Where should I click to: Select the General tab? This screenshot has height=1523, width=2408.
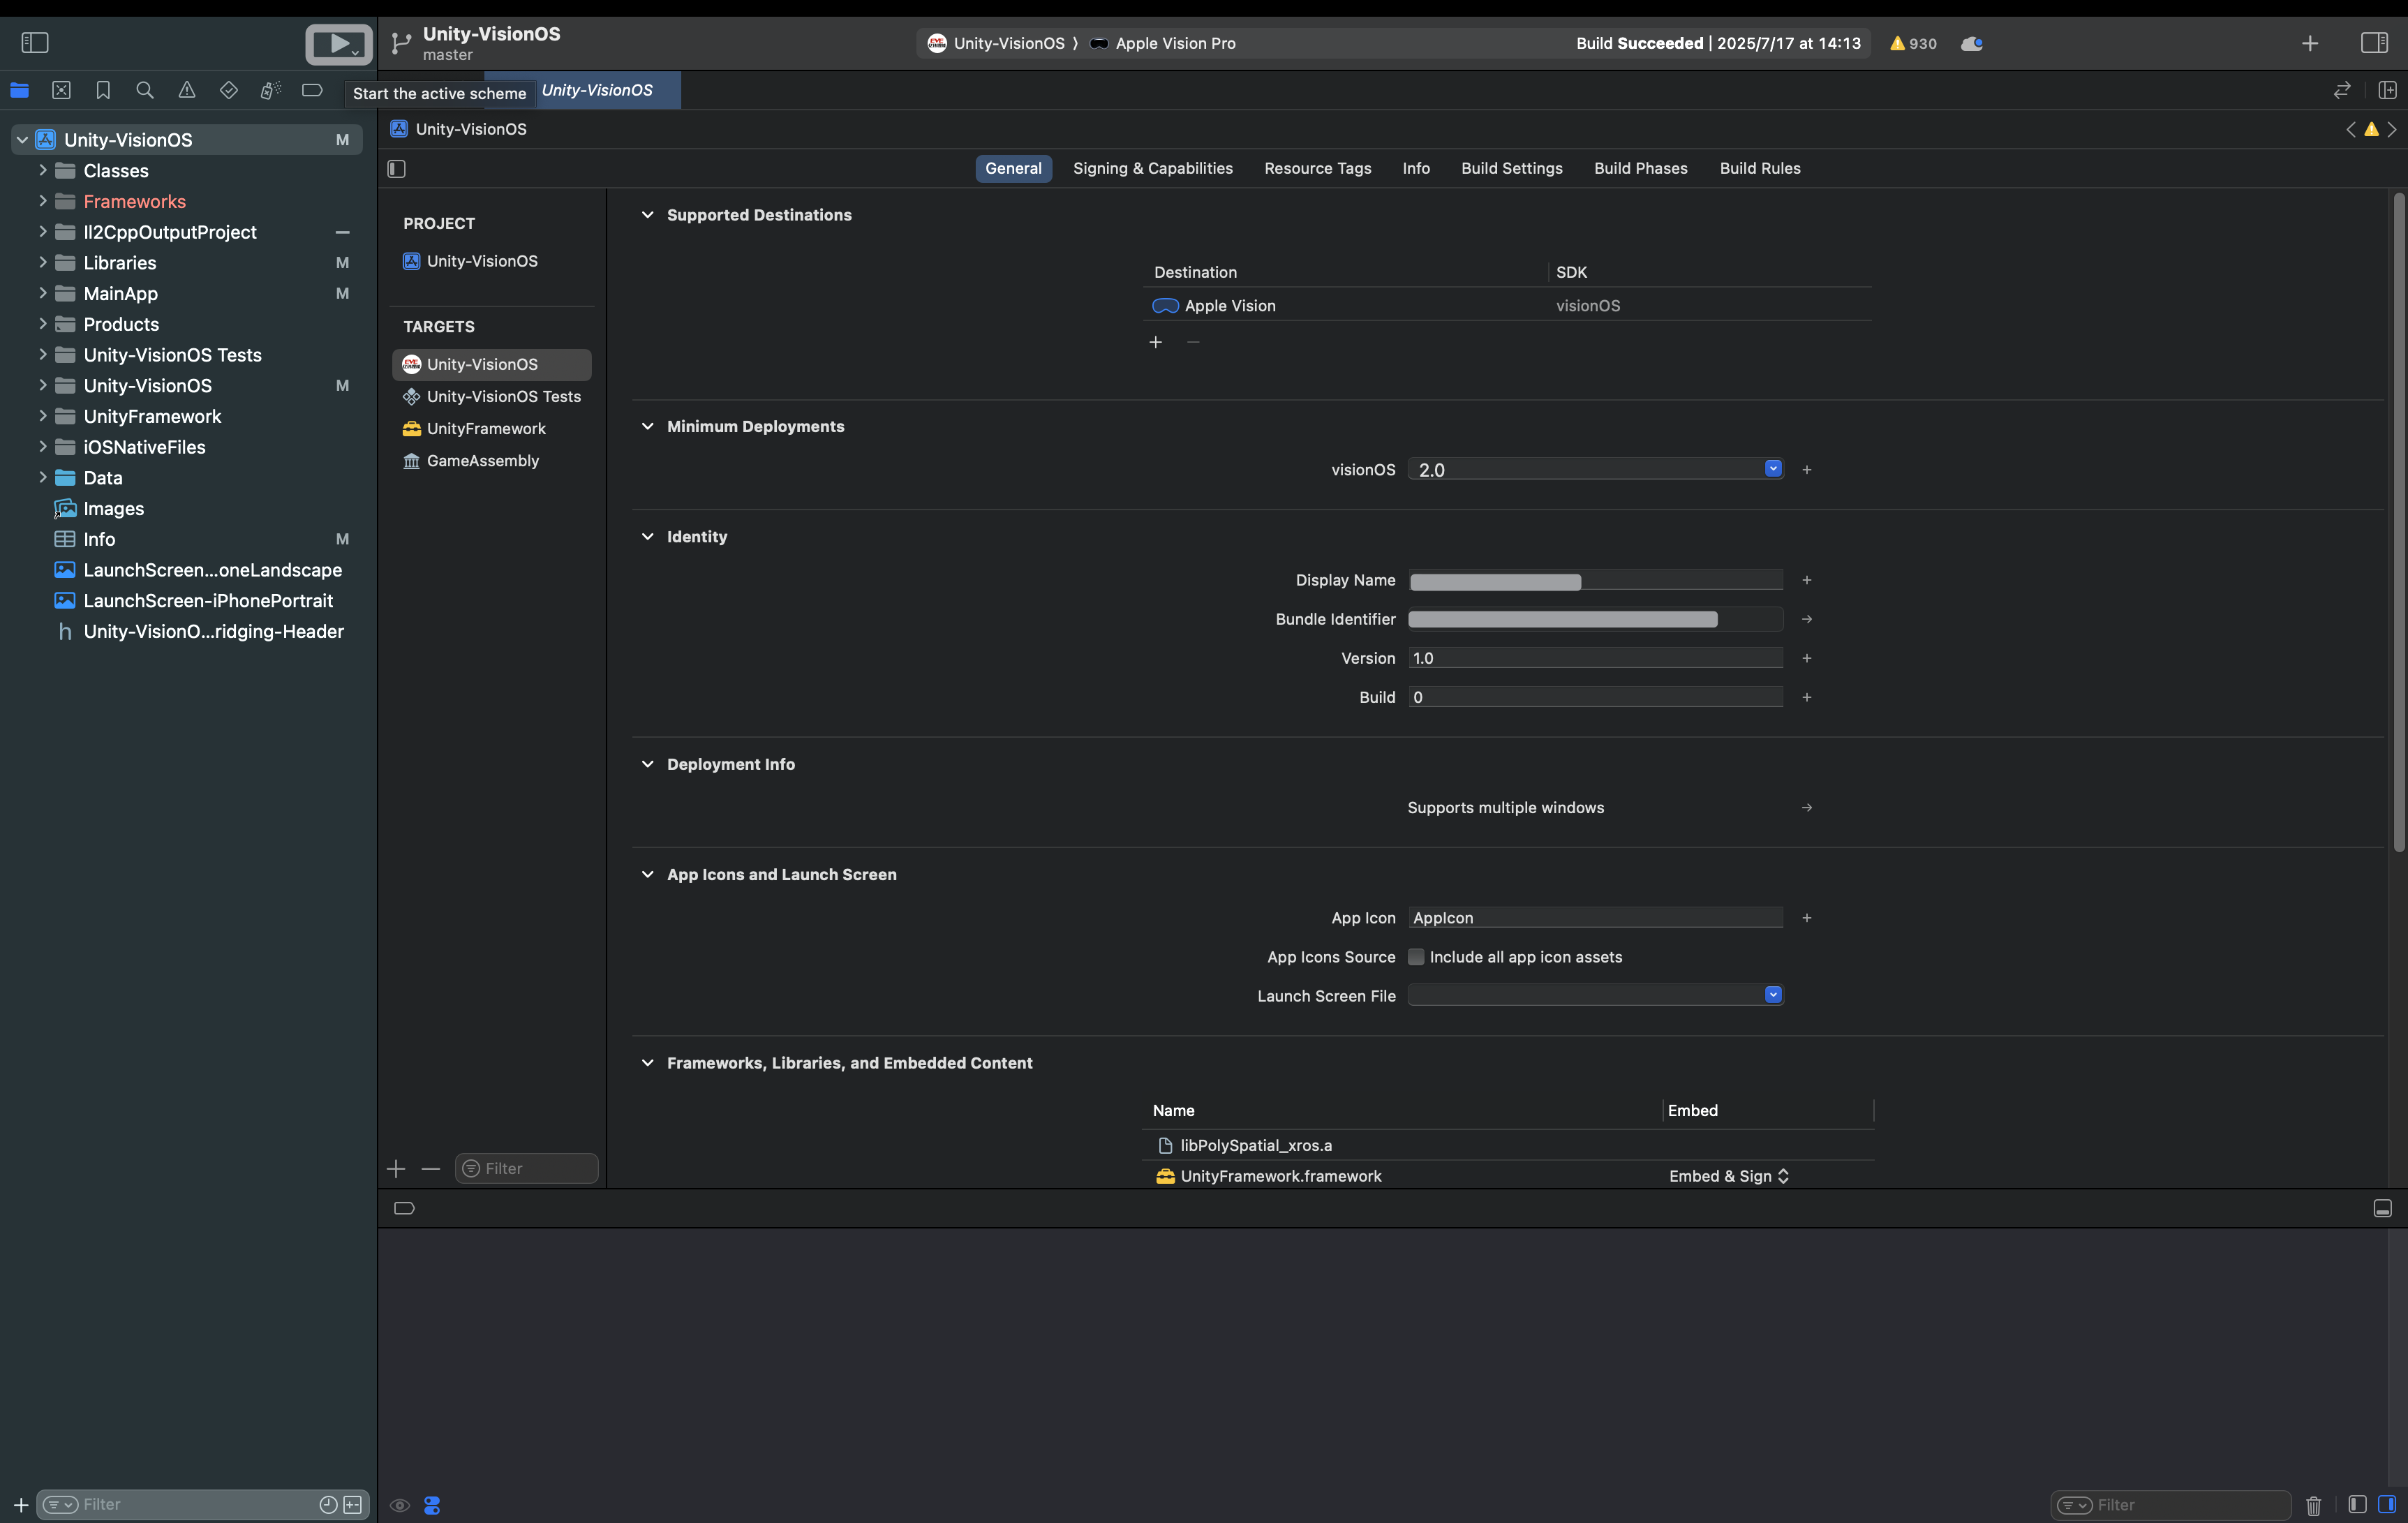pos(1013,168)
